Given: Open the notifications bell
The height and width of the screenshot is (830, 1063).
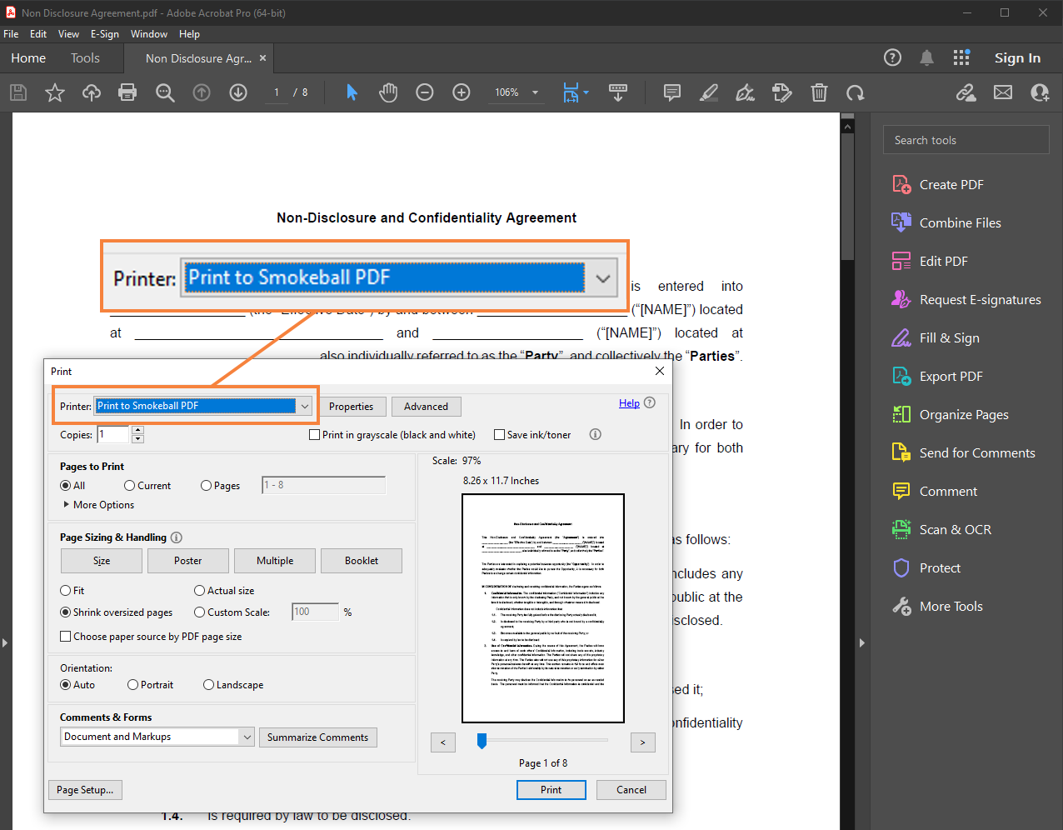Looking at the screenshot, I should tap(926, 57).
